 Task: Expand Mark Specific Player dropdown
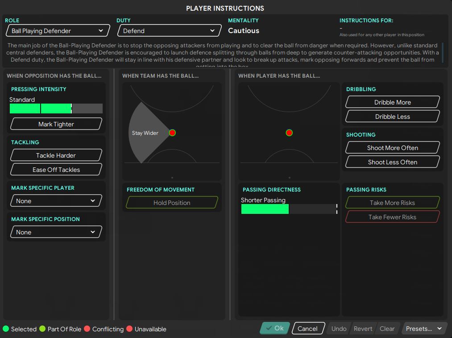click(x=56, y=201)
